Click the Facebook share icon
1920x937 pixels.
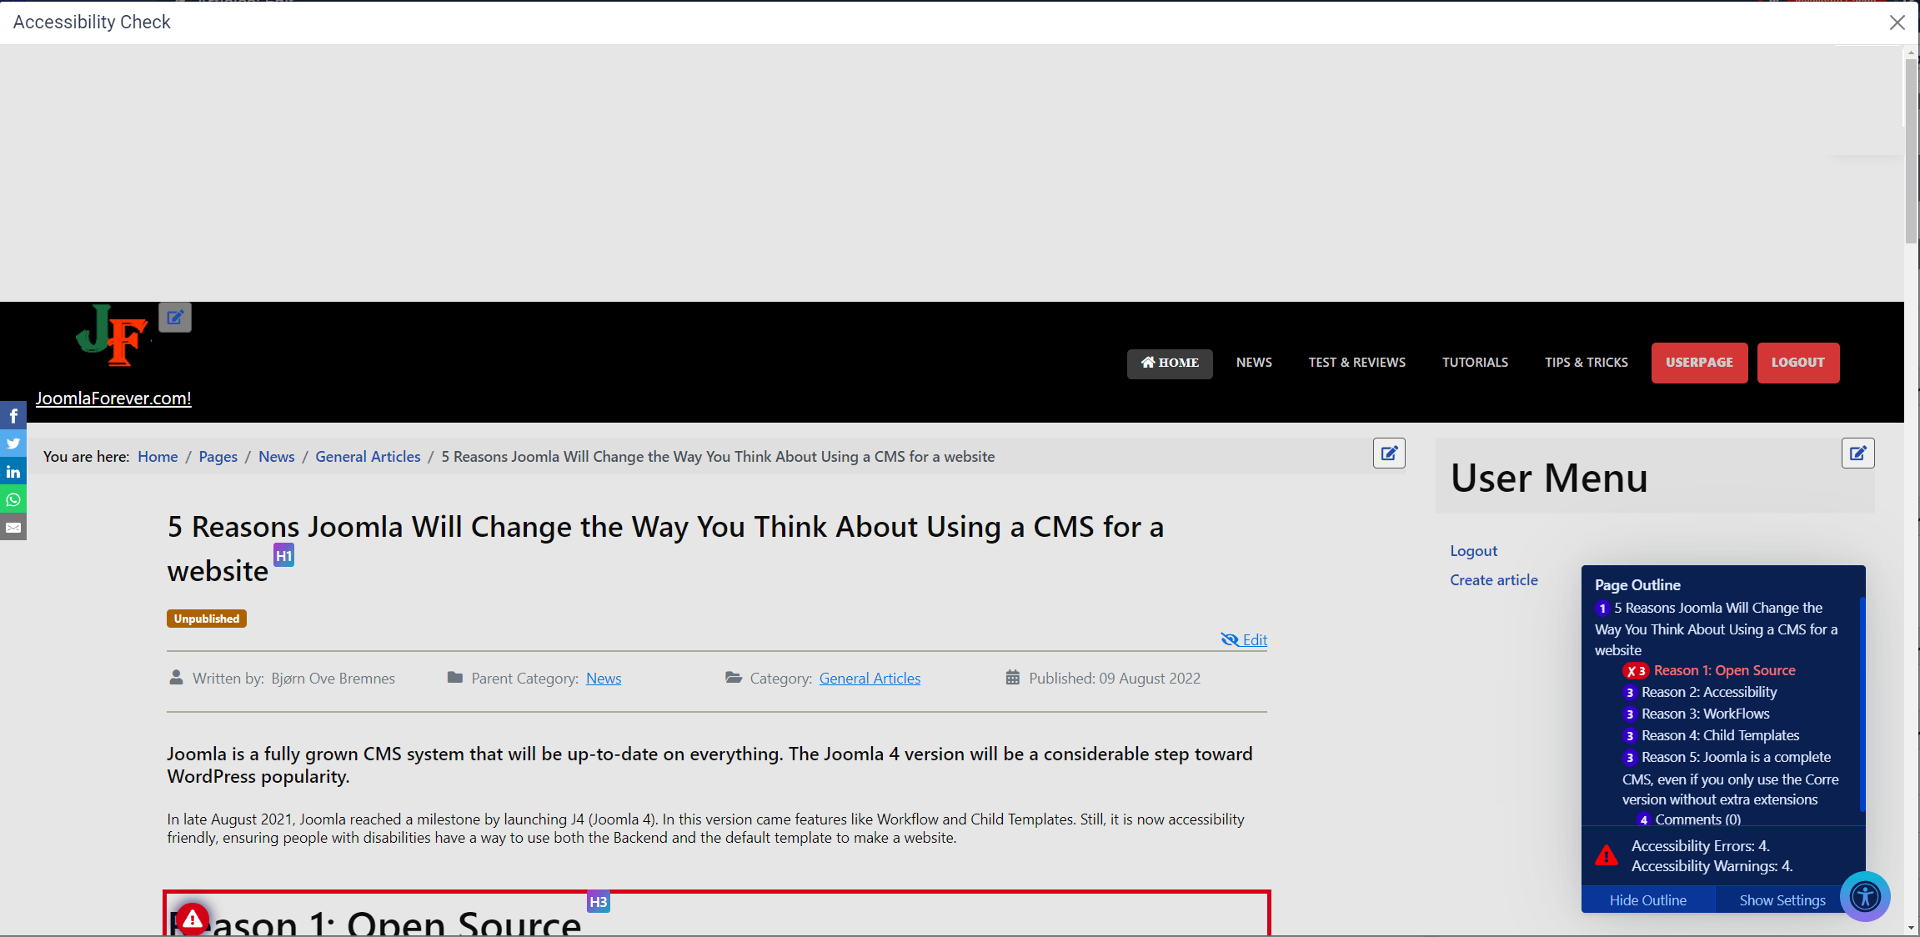coord(13,415)
